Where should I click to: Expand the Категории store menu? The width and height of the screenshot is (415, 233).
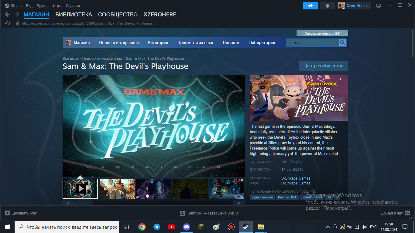(158, 43)
